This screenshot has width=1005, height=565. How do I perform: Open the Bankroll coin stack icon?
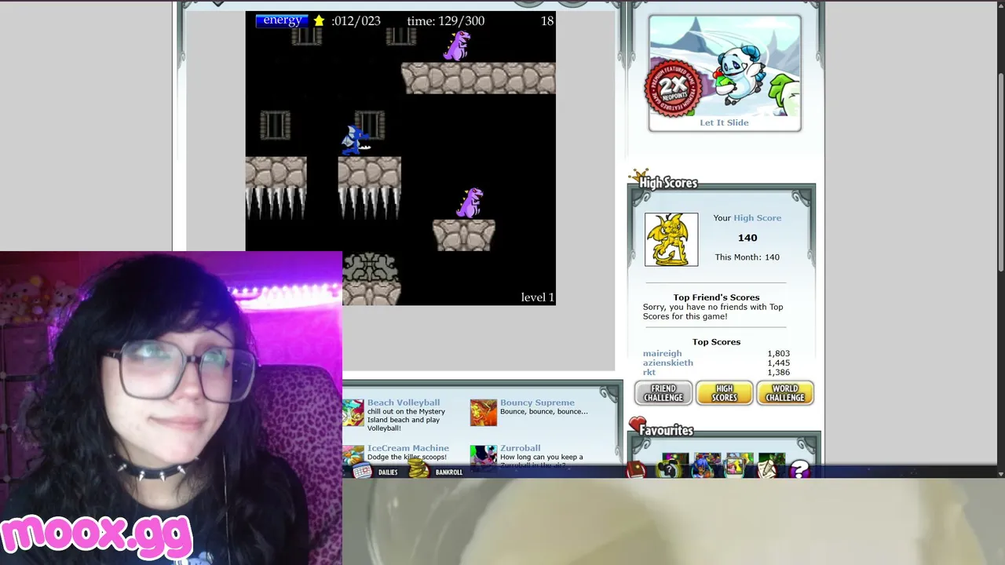pos(418,470)
